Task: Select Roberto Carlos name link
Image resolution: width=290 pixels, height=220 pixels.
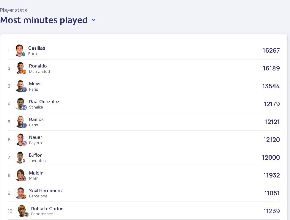Action: pyautogui.click(x=47, y=208)
